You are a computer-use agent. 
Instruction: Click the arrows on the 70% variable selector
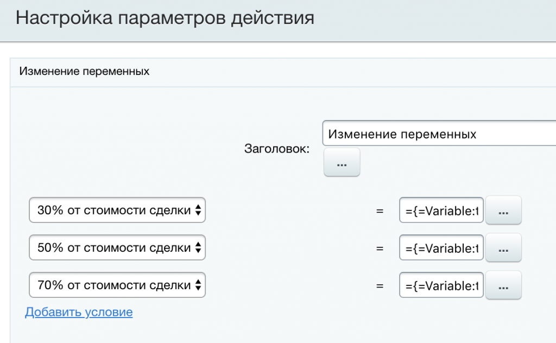point(198,285)
